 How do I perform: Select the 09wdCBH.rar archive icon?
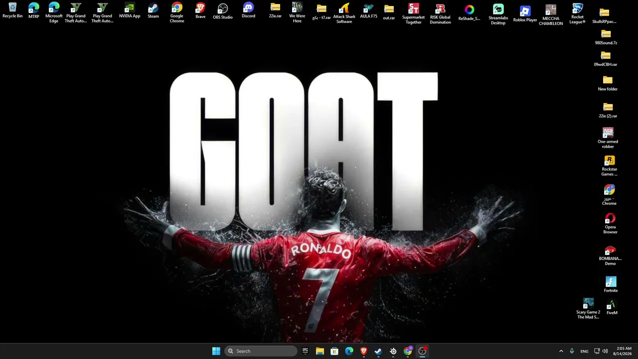[x=606, y=58]
